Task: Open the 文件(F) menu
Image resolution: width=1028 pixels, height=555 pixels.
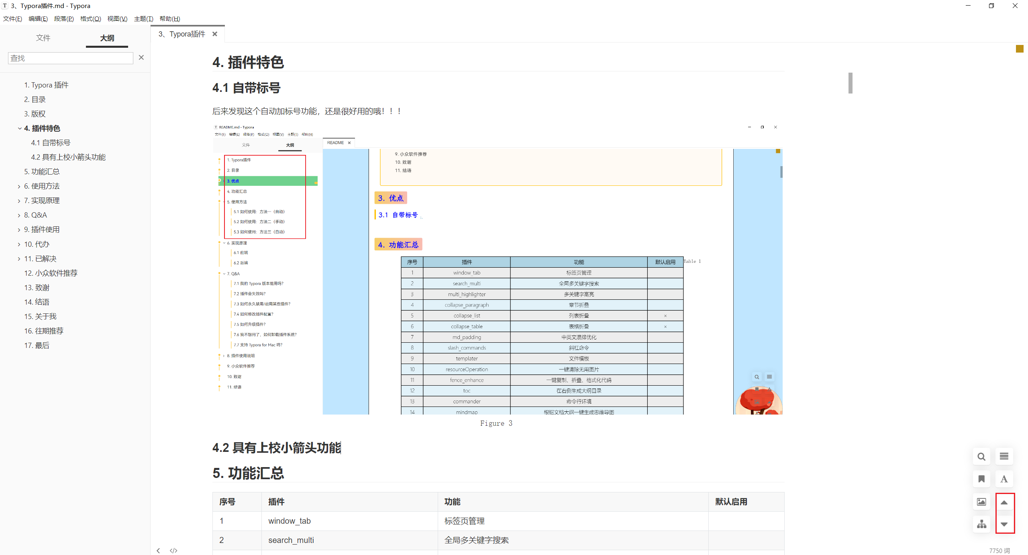Action: pos(12,19)
